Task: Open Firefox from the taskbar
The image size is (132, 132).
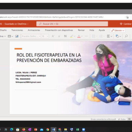Action: (x=23, y=129)
